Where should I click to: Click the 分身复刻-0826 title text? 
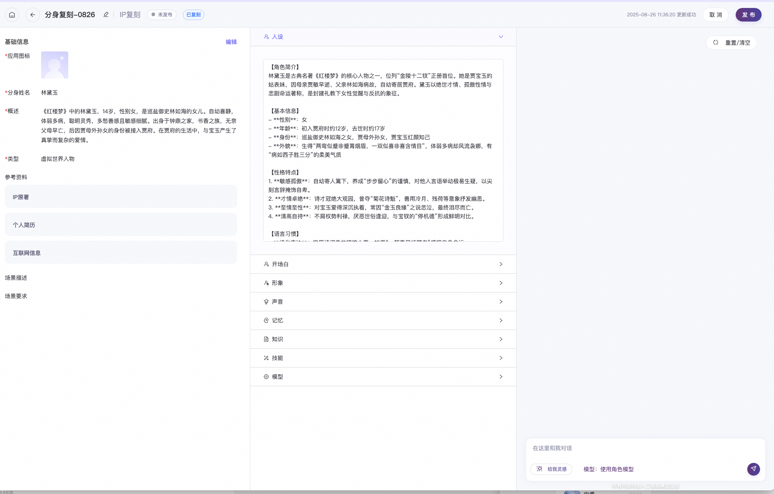pyautogui.click(x=70, y=15)
